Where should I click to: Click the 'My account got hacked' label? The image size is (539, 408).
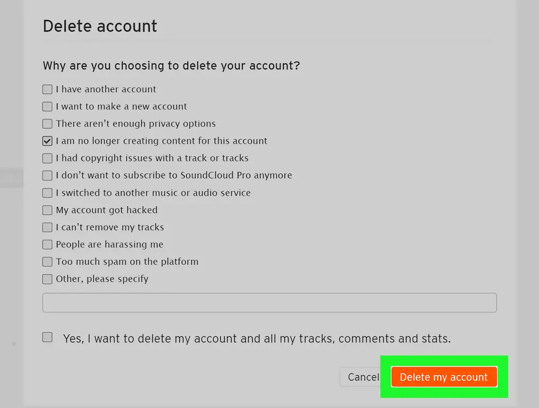(106, 210)
